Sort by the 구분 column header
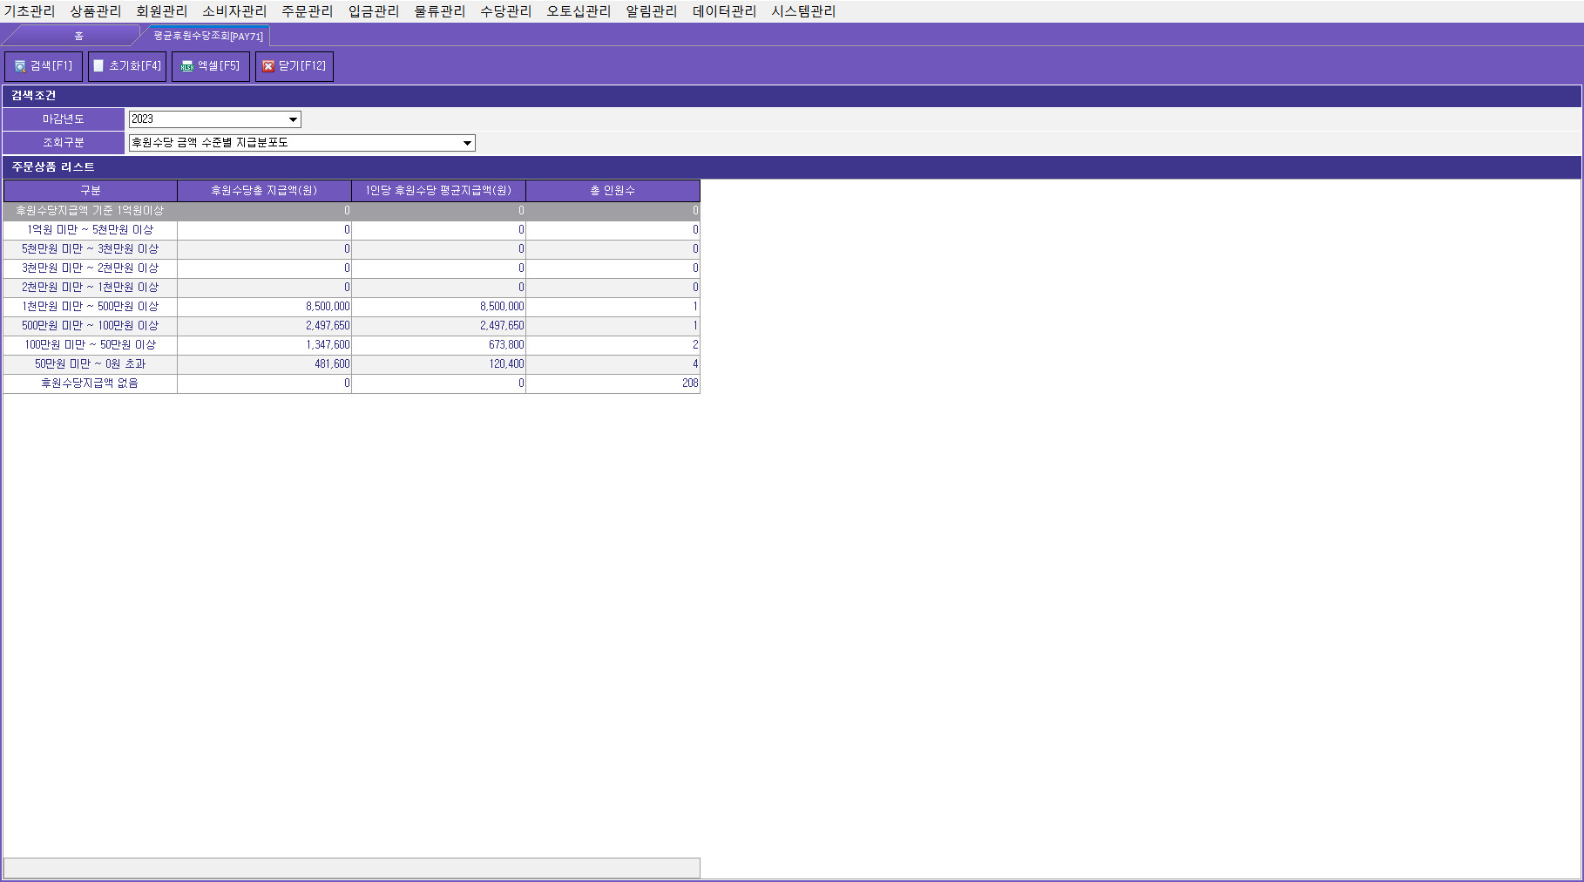The width and height of the screenshot is (1584, 882). click(91, 190)
